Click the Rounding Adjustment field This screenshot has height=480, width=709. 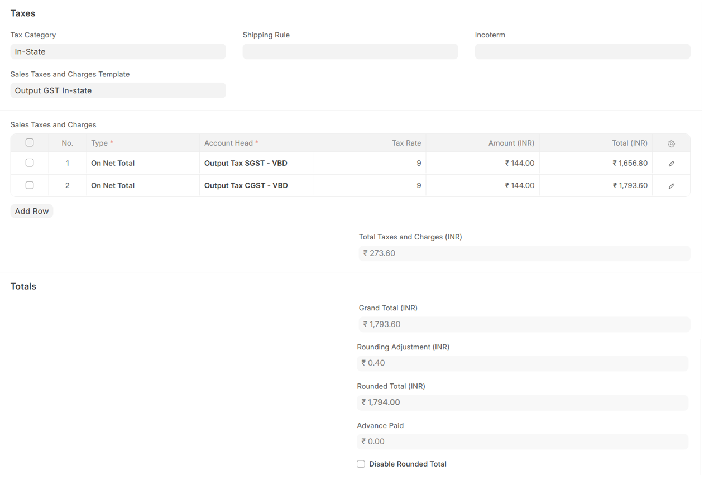pos(523,363)
